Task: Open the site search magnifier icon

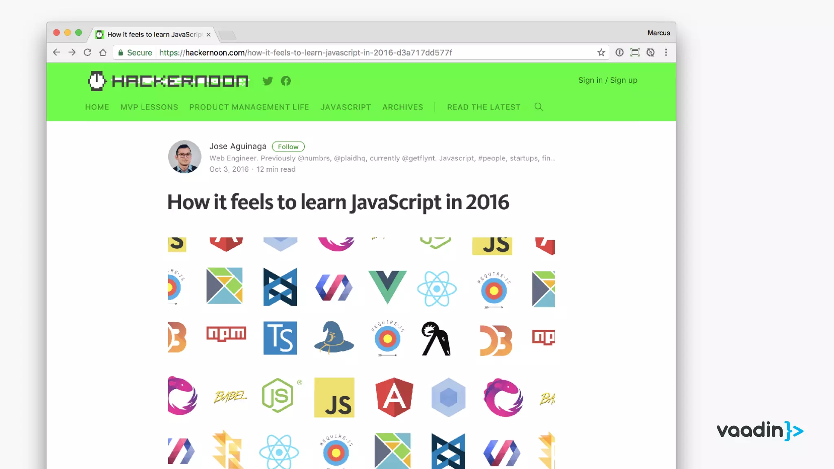Action: point(538,107)
